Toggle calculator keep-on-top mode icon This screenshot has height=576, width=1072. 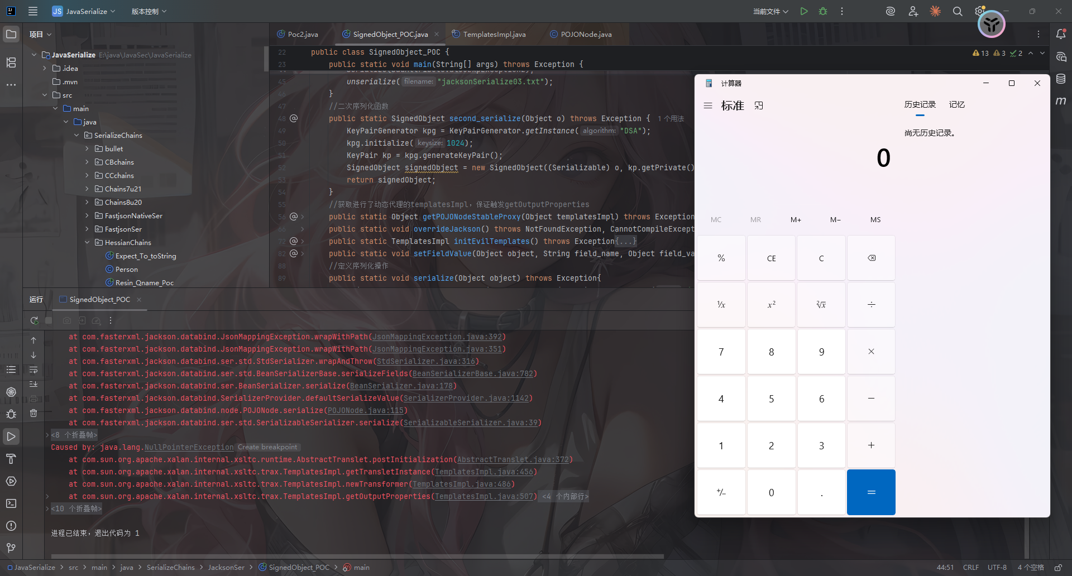759,105
